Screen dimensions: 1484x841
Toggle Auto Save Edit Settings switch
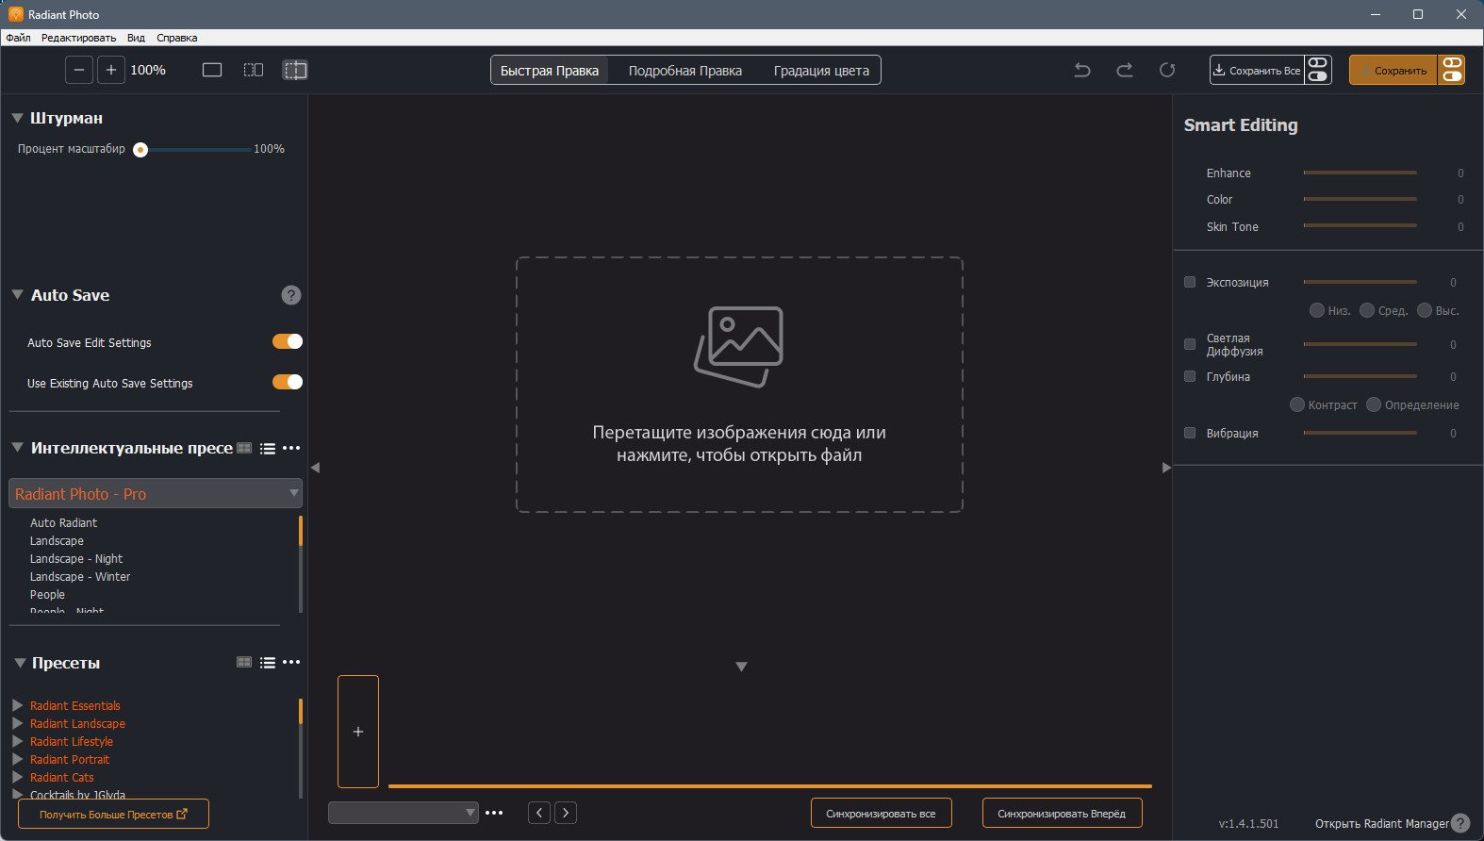[x=288, y=341]
